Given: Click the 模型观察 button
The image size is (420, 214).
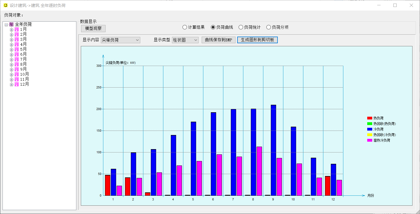Looking at the screenshot, I should [93, 29].
